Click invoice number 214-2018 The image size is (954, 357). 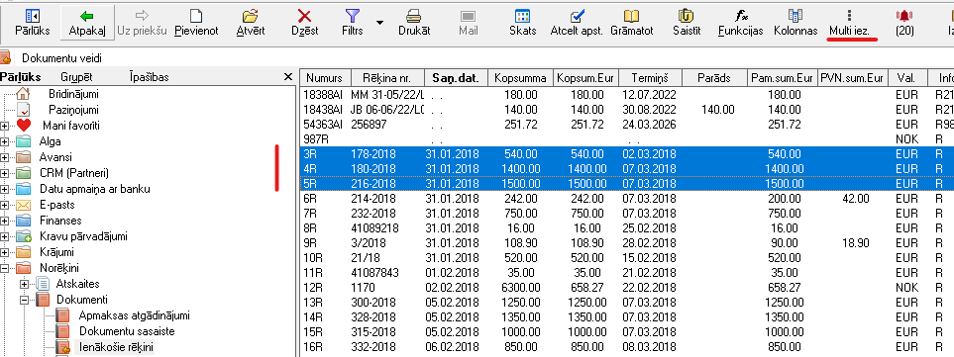[373, 198]
